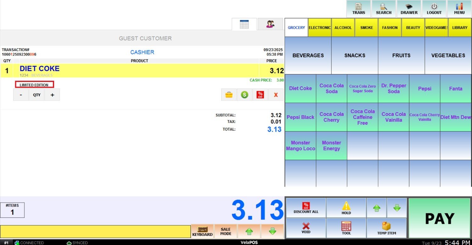Open the cash DRAWER
This screenshot has width=472, height=245.
(409, 9)
